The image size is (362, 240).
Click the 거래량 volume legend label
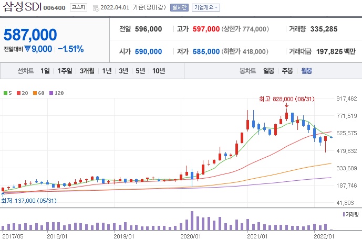point(353,215)
